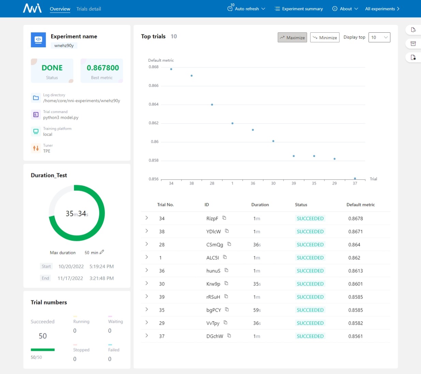Click SUCCEEDED status of trial 38

[310, 231]
